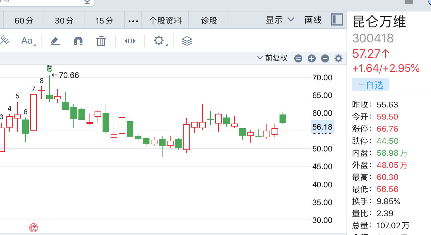Select the eraser drawing tool
Image resolution: width=431 pixels, height=235 pixels.
click(x=55, y=41)
